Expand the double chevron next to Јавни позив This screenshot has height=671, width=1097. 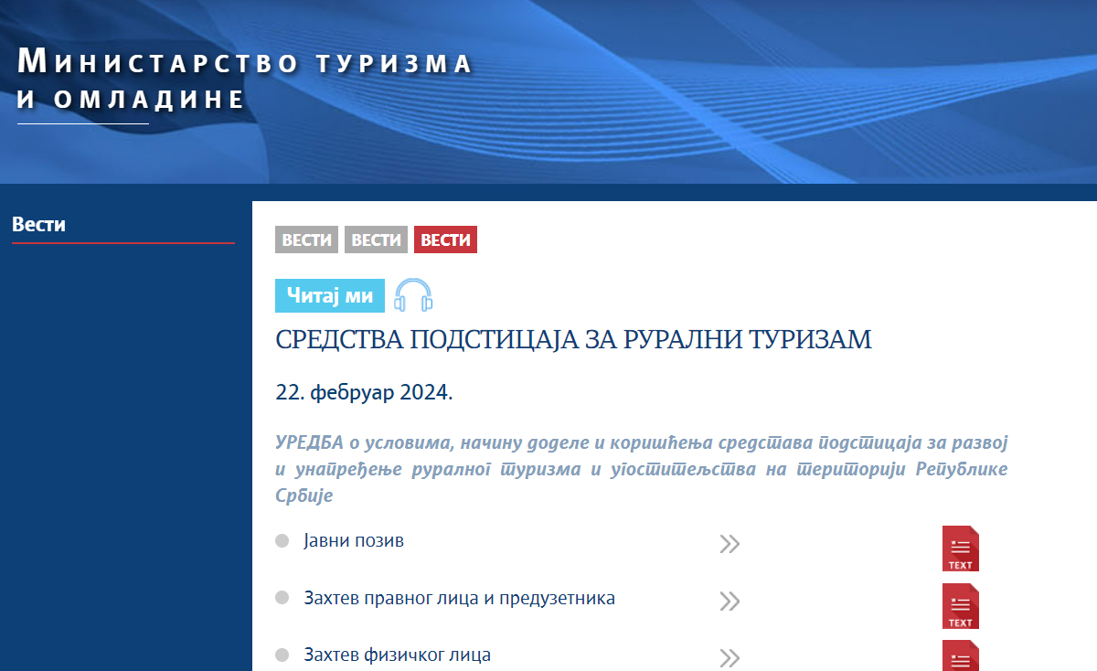click(x=729, y=544)
